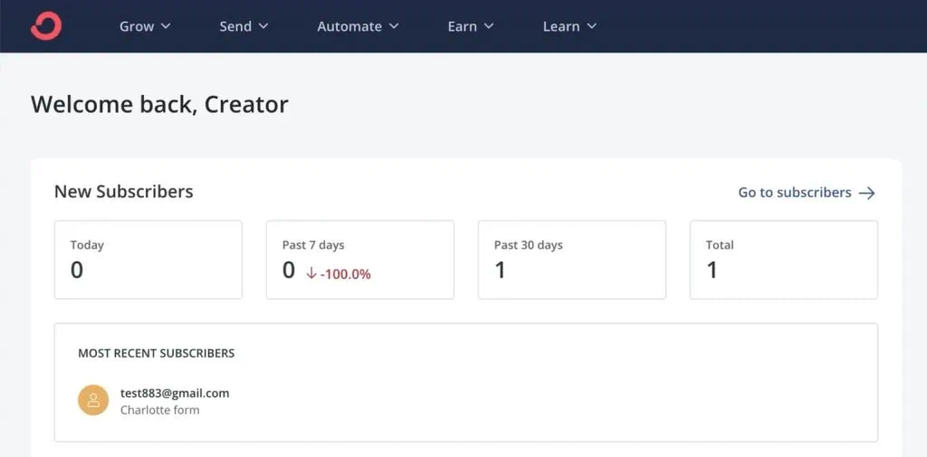Image resolution: width=927 pixels, height=457 pixels.
Task: Select the Past 7 days card
Action: 360,260
